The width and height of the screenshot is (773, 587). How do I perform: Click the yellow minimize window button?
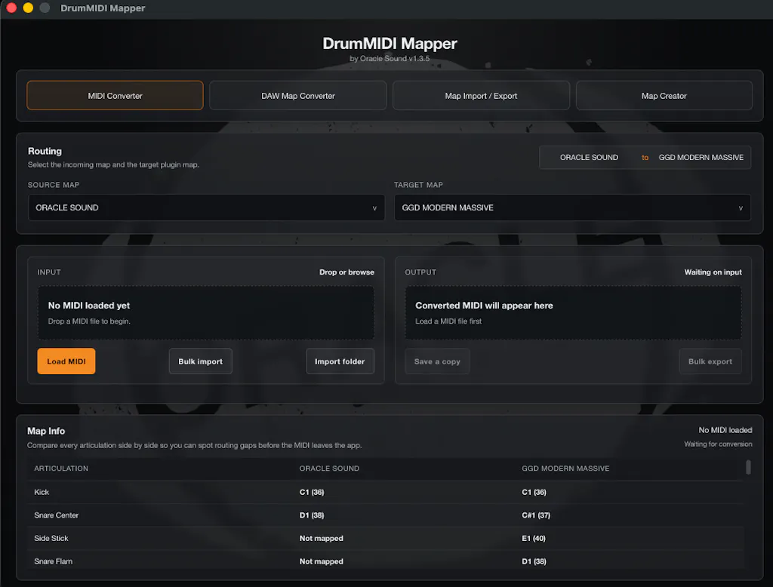(x=28, y=8)
